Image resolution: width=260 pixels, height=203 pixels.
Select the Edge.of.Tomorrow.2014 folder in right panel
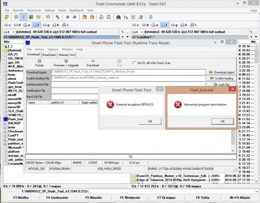[176, 180]
